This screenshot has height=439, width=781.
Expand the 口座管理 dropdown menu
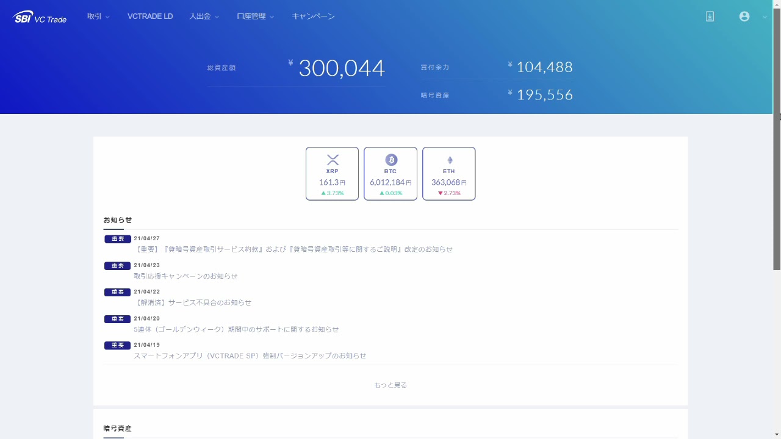pos(255,16)
